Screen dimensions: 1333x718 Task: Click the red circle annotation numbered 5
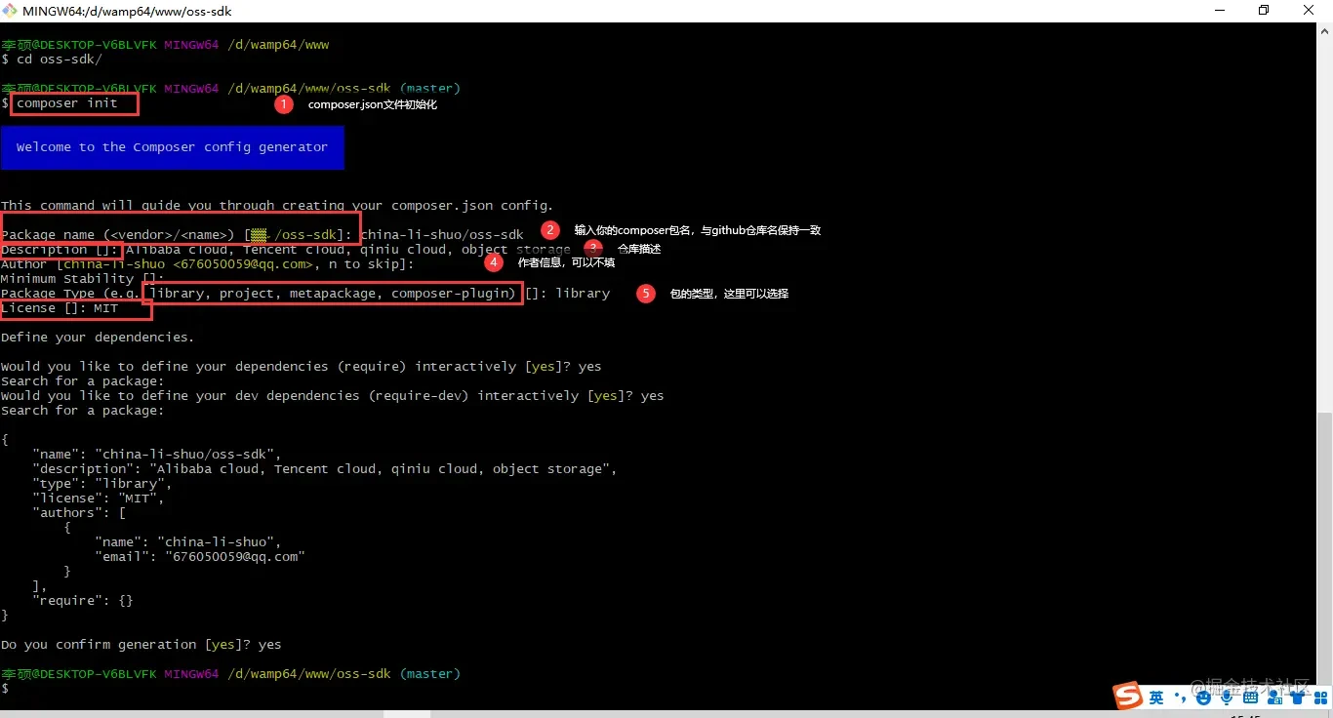[646, 294]
